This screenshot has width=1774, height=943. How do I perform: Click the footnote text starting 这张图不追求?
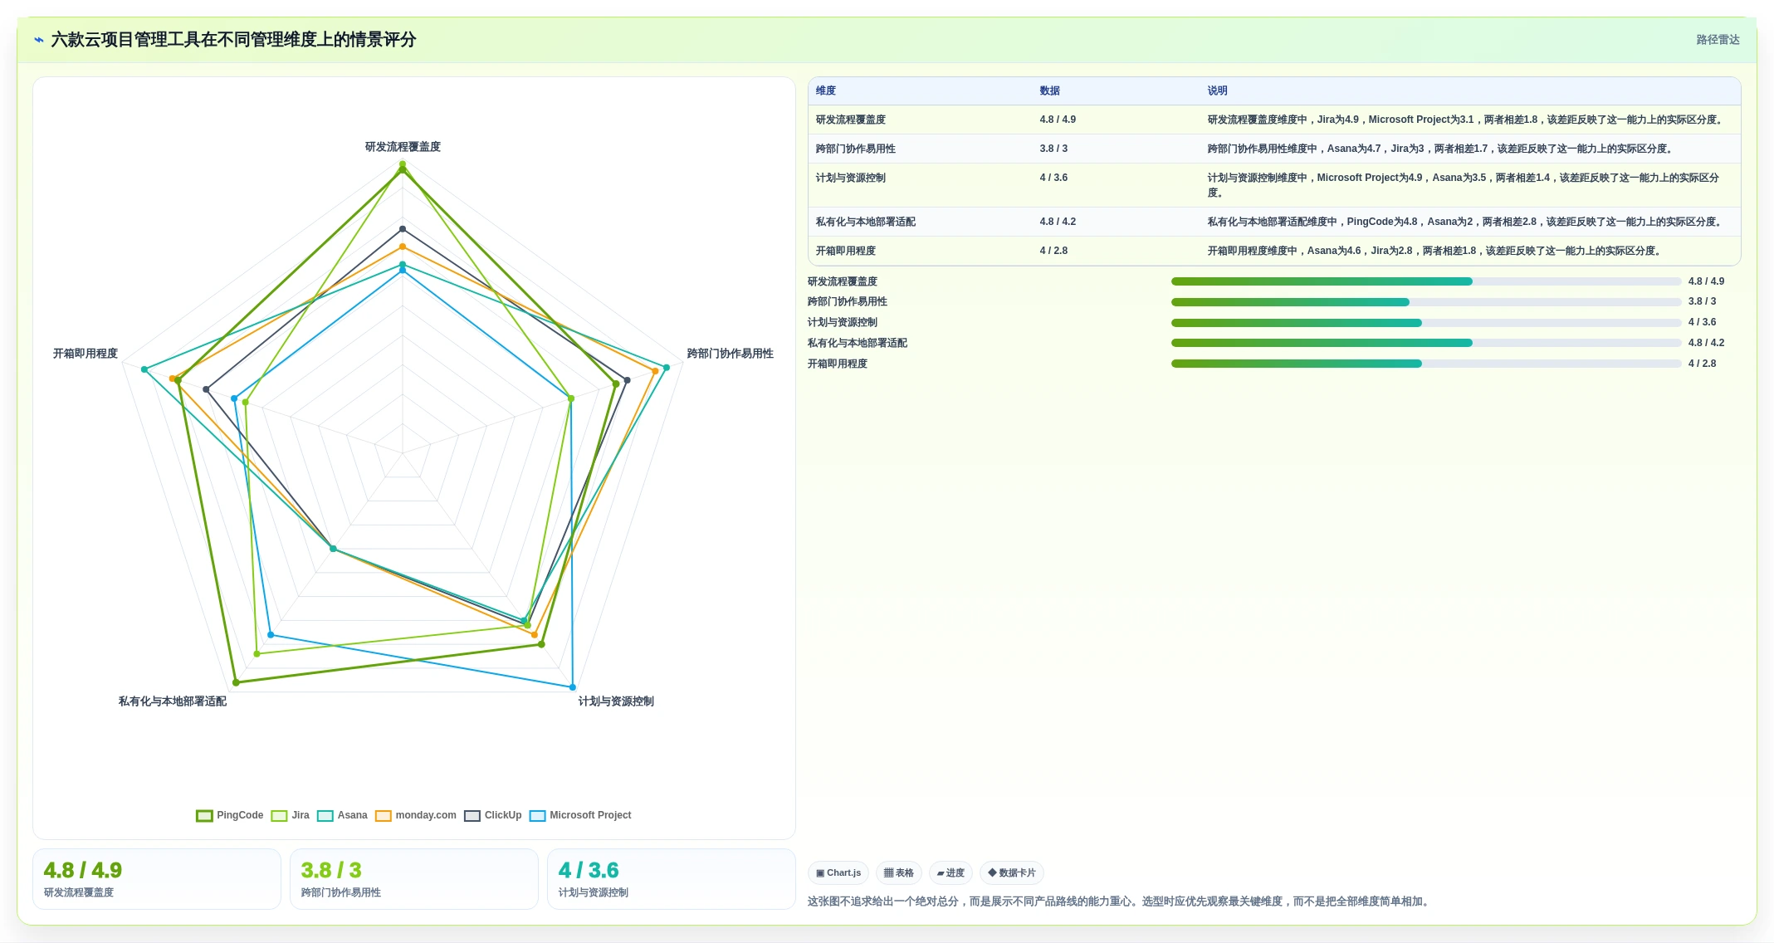(x=1121, y=901)
